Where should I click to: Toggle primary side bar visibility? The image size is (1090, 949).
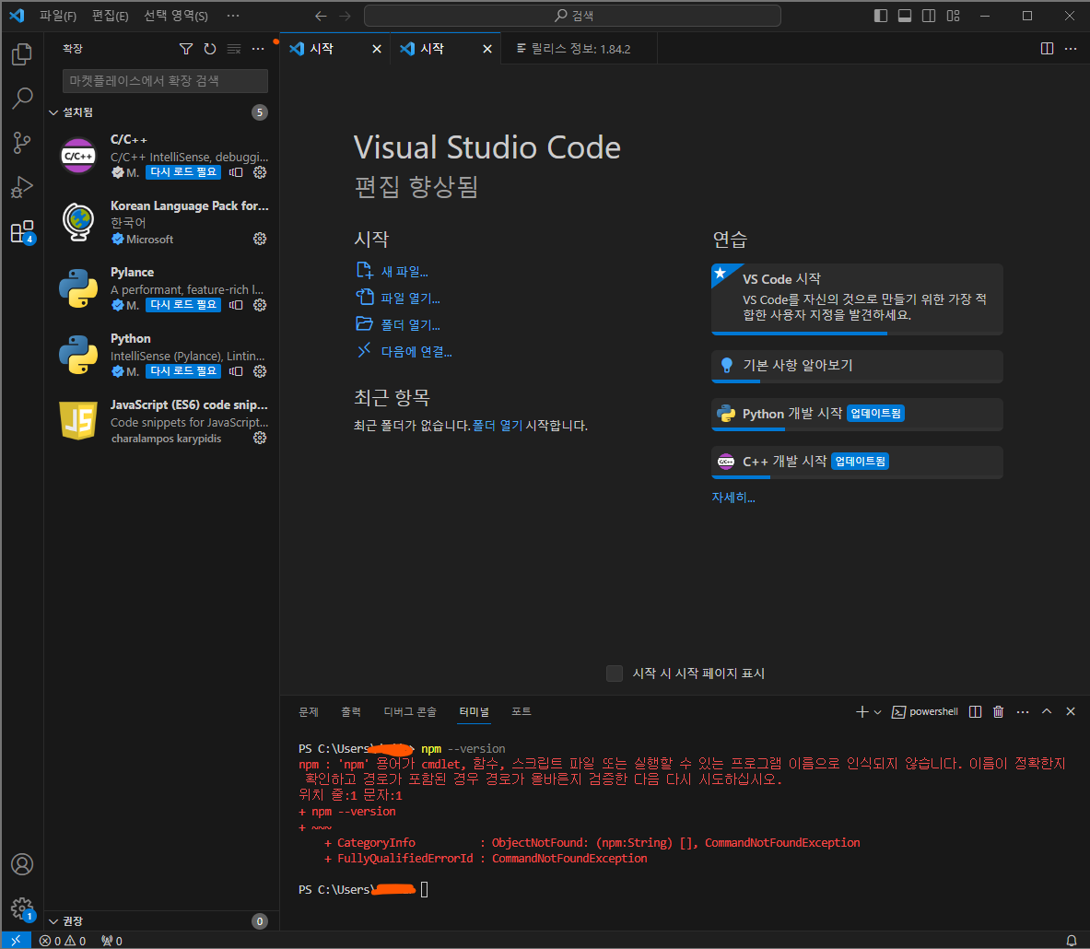point(881,16)
